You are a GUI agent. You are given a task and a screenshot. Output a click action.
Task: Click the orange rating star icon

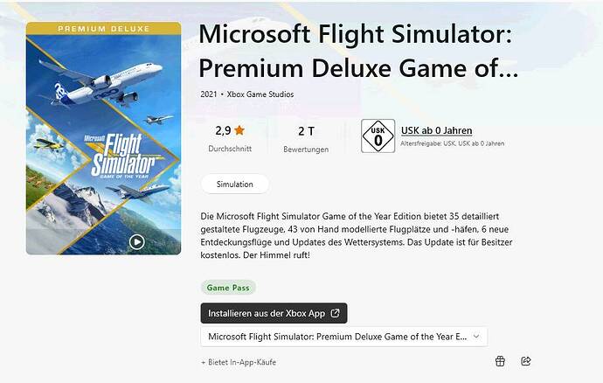239,130
